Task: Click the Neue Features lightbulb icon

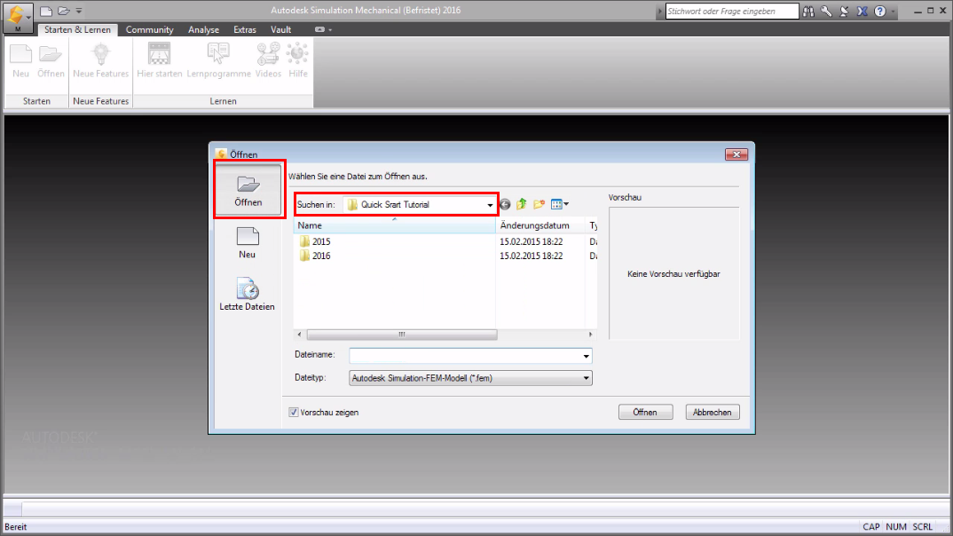Action: pyautogui.click(x=101, y=60)
